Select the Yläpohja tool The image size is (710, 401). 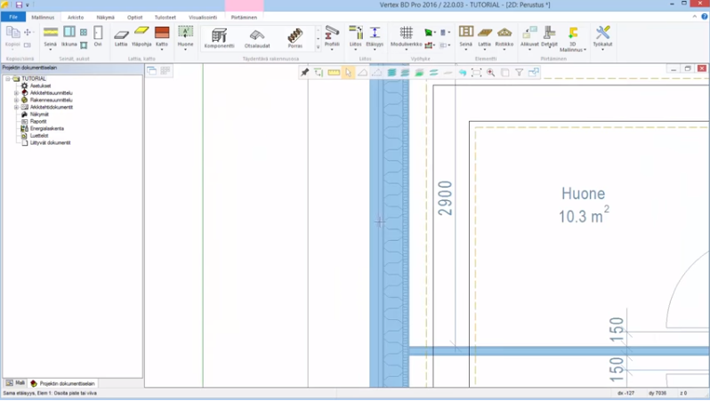click(x=141, y=36)
